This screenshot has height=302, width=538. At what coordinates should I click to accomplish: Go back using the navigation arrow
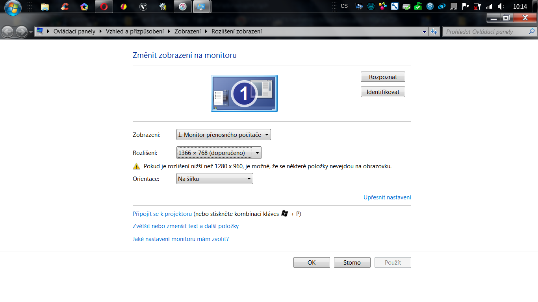pyautogui.click(x=8, y=32)
